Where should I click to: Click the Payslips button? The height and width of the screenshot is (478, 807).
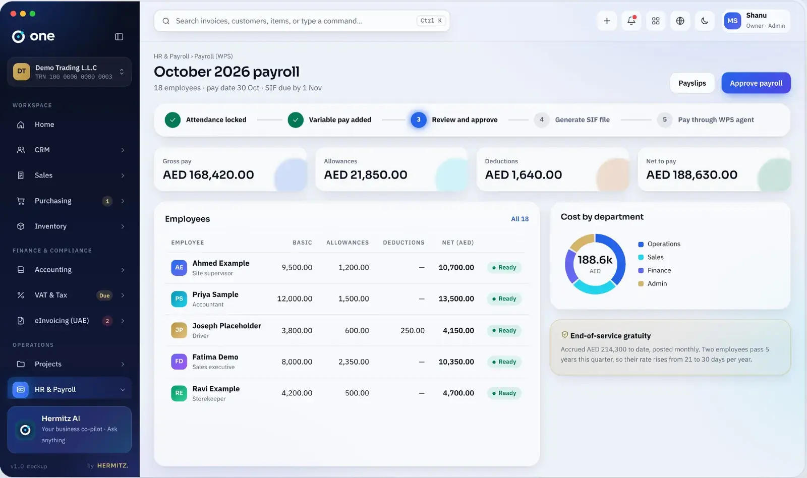(x=692, y=83)
